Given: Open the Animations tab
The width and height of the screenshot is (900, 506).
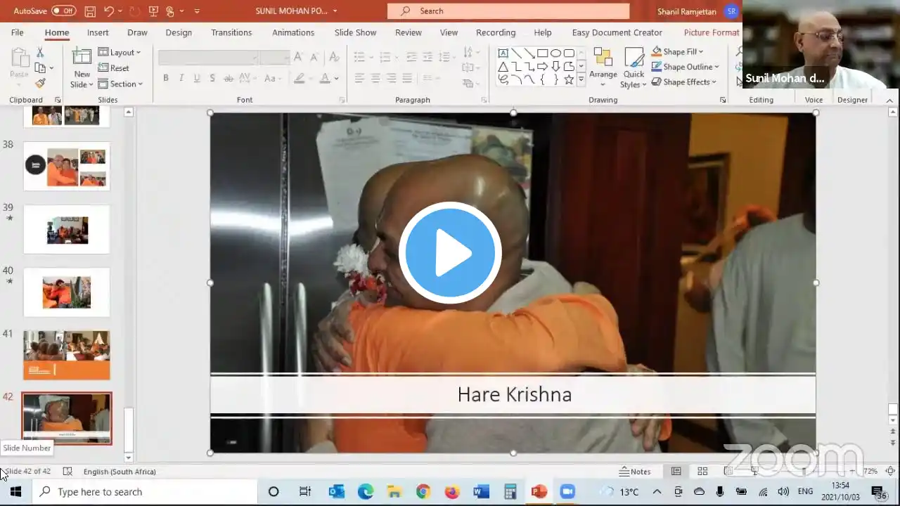Looking at the screenshot, I should [293, 32].
